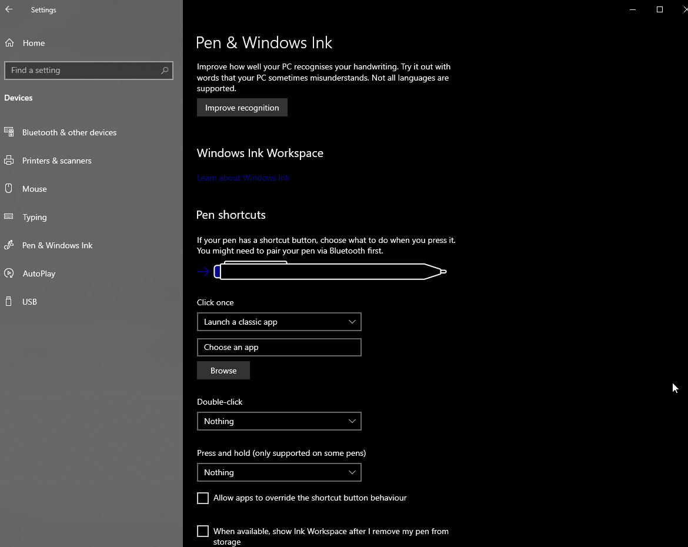Image resolution: width=688 pixels, height=547 pixels.
Task: Open the Learn about Windows Ink link
Action: [x=243, y=178]
